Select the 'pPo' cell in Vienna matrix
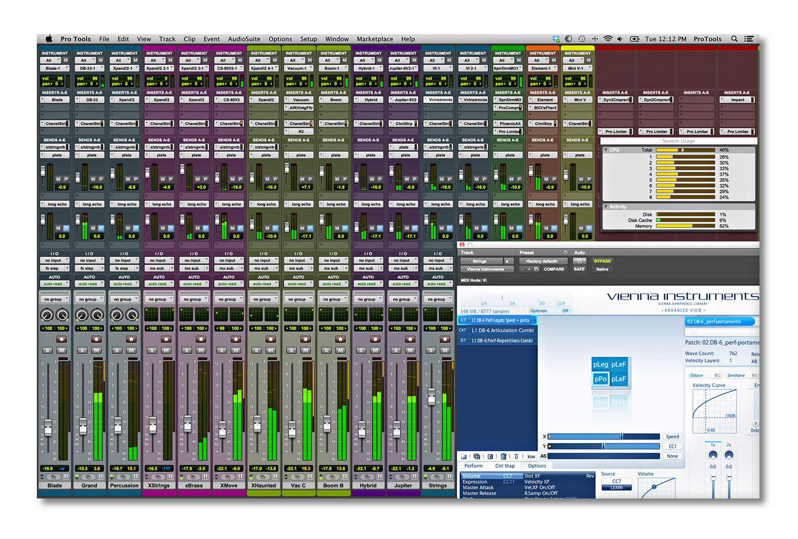 pyautogui.click(x=601, y=379)
